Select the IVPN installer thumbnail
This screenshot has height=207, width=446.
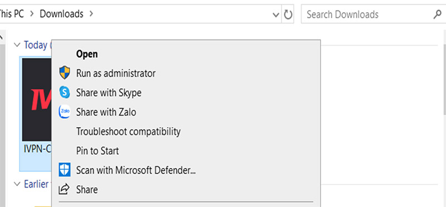tap(37, 100)
